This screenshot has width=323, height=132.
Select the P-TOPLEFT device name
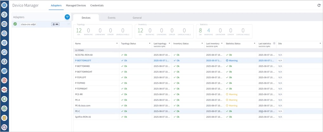pos(81,77)
